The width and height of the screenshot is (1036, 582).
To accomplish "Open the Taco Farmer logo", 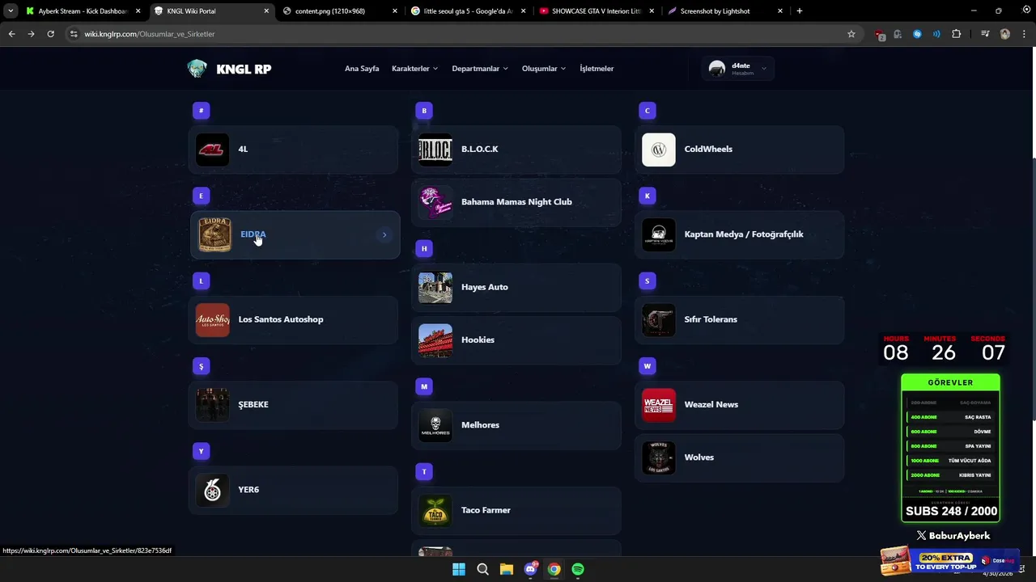I will pos(435,511).
